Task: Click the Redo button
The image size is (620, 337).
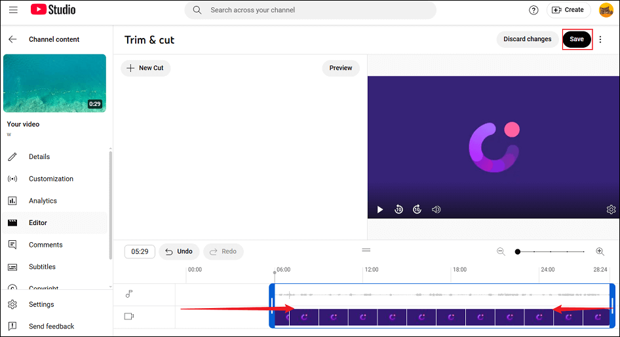Action: coord(223,251)
